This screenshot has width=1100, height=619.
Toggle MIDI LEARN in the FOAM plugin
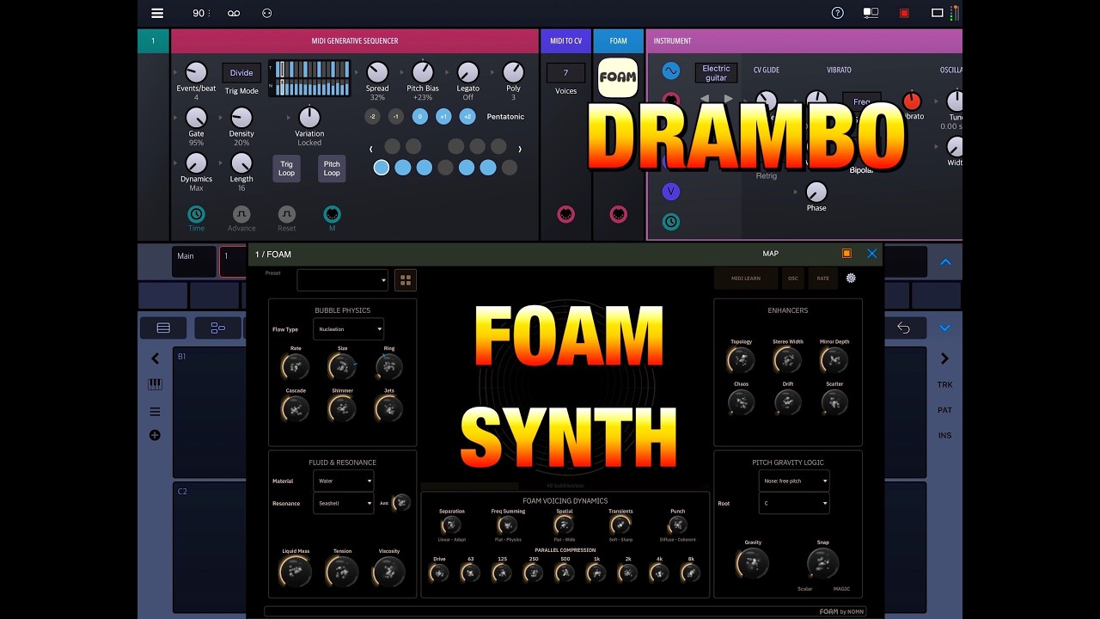point(745,279)
